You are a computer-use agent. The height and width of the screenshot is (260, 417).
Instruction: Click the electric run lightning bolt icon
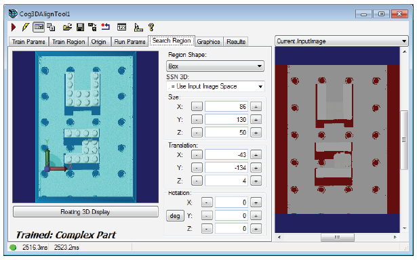point(25,27)
